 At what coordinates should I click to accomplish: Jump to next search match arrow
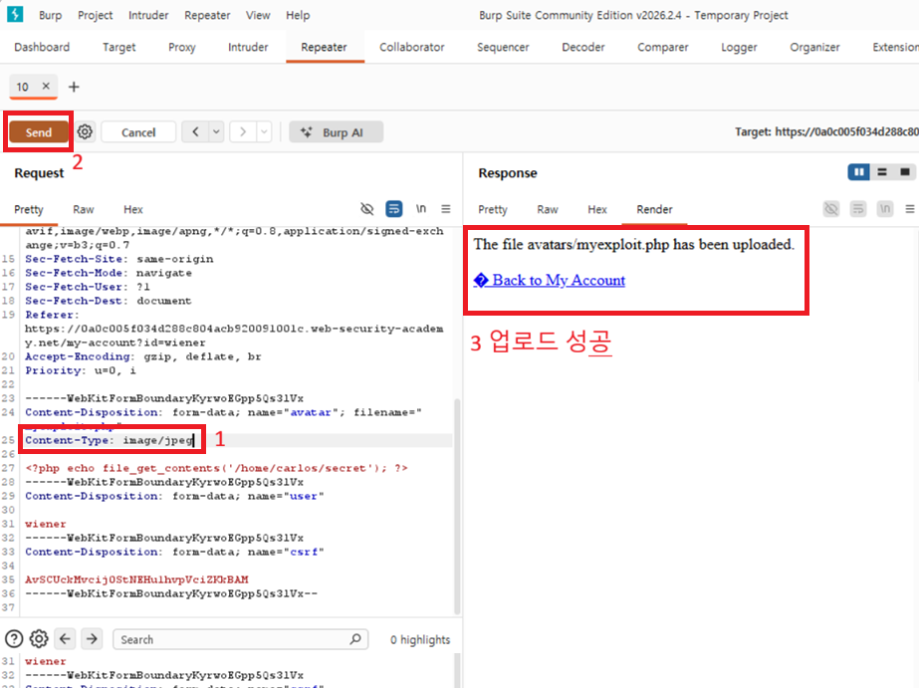(x=92, y=639)
